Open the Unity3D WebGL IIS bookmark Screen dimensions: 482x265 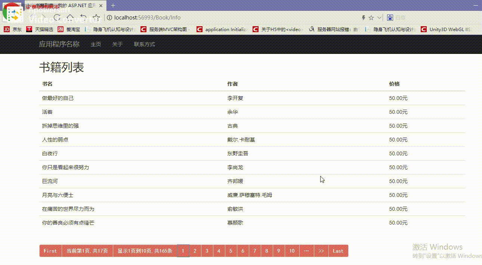(x=446, y=29)
